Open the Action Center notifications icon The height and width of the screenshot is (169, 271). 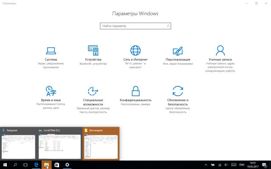pos(265,165)
